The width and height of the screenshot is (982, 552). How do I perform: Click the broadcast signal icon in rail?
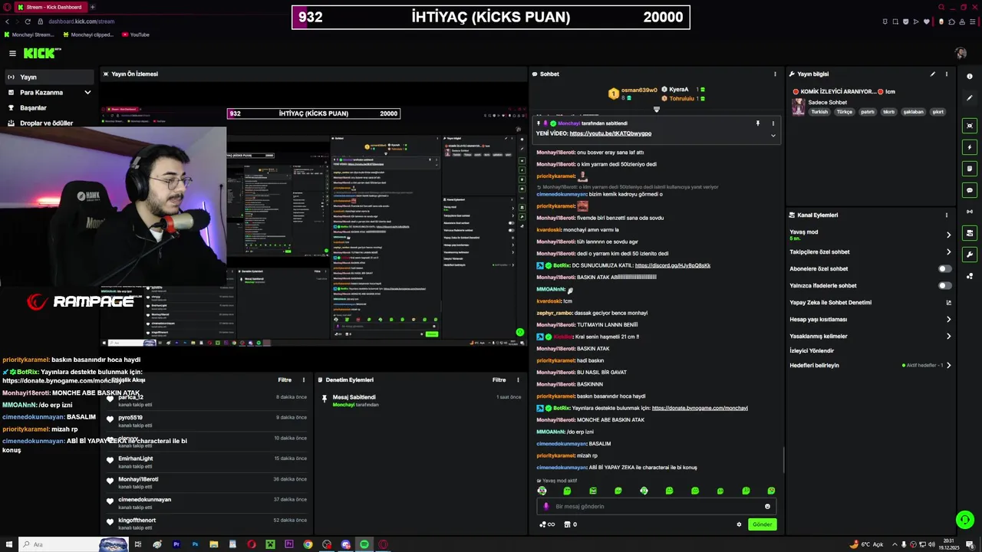970,212
